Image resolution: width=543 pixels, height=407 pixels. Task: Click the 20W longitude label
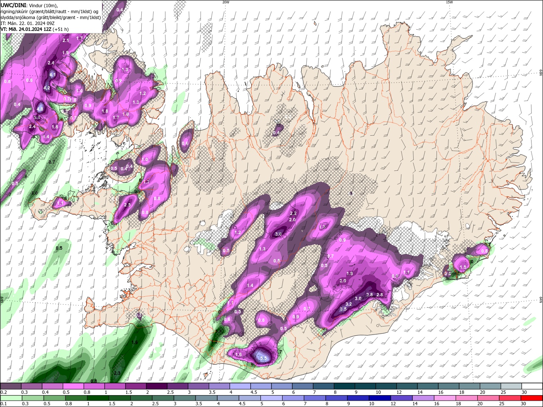click(x=226, y=2)
